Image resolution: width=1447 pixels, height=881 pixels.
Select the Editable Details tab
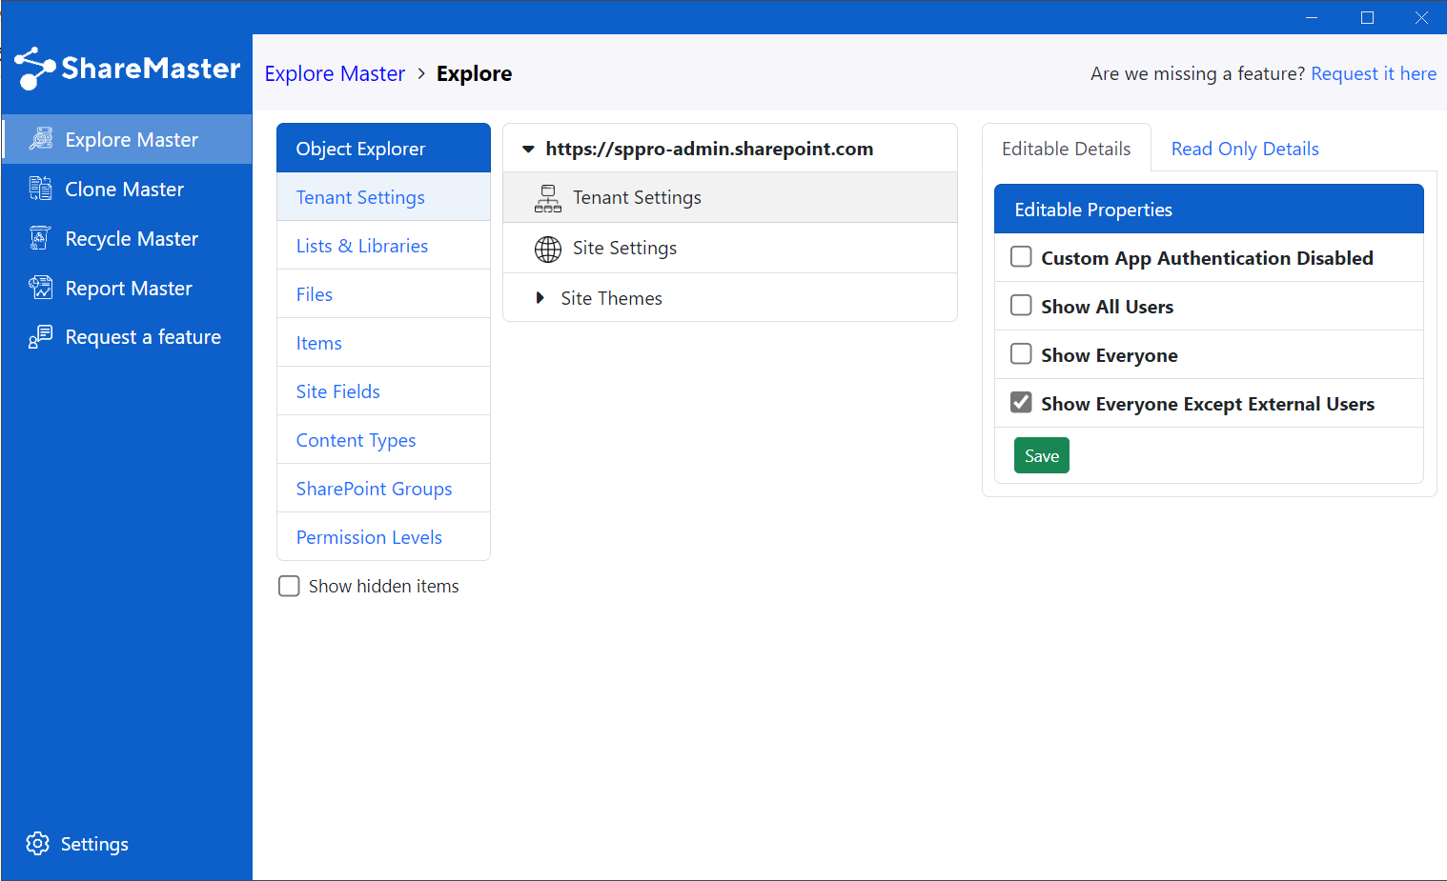(1067, 149)
